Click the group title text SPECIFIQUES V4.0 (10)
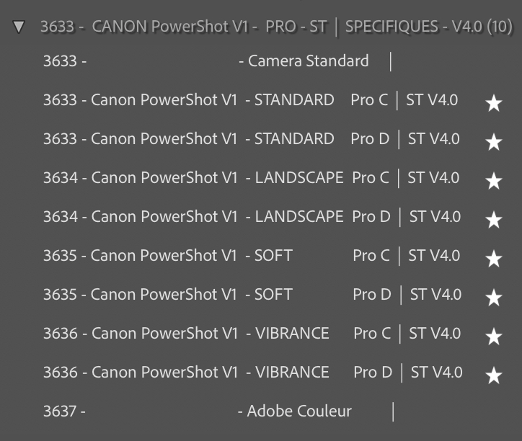This screenshot has height=441, width=522. pos(428,27)
